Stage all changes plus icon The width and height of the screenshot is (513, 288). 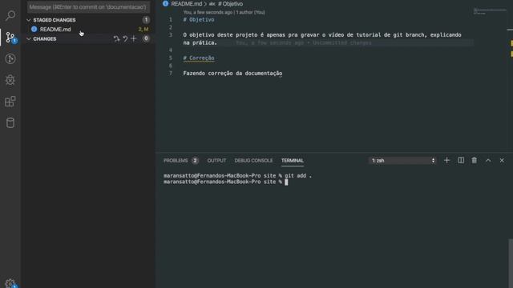(x=134, y=39)
